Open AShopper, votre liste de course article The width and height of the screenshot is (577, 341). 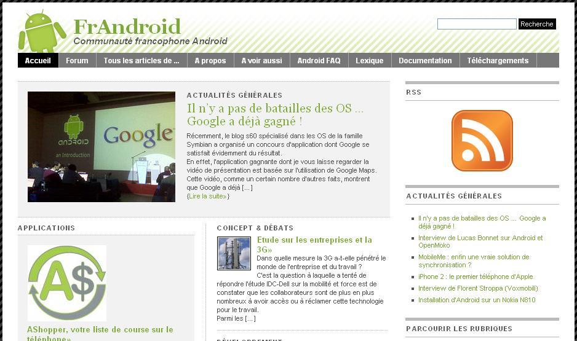[x=100, y=334]
